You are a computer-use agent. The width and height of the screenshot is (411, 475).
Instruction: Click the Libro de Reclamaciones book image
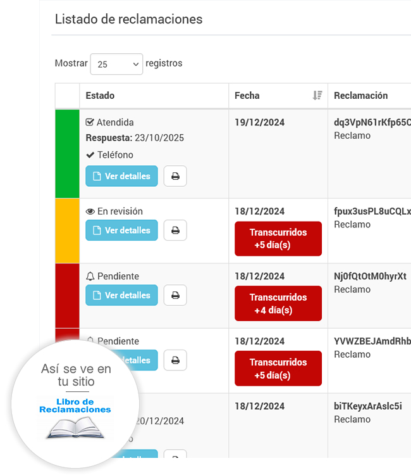click(75, 427)
